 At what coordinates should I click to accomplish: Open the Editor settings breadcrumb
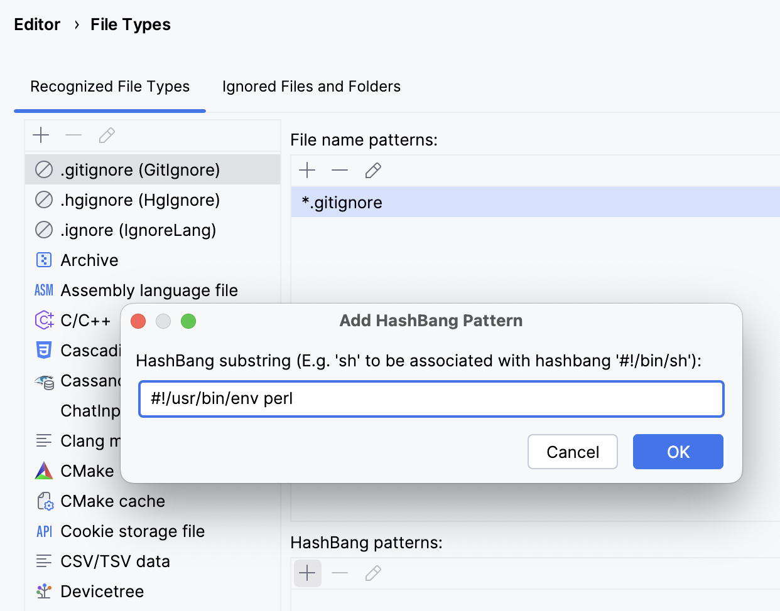[x=37, y=24]
